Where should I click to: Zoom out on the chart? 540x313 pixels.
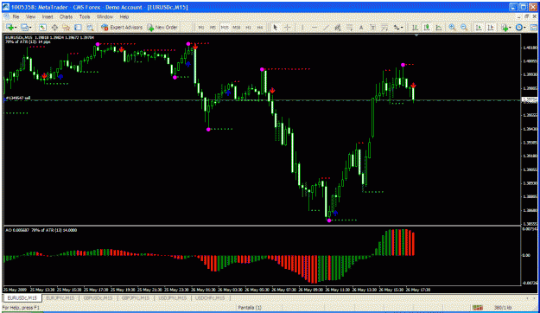tap(464, 27)
